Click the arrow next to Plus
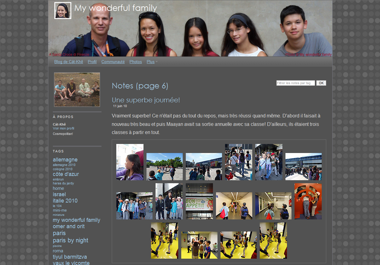Viewport: 380px width, 265px height. click(x=156, y=62)
